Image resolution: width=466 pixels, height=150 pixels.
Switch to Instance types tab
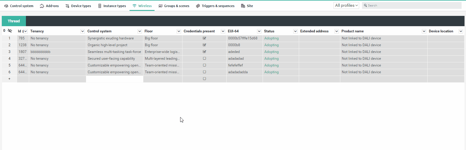tap(112, 6)
